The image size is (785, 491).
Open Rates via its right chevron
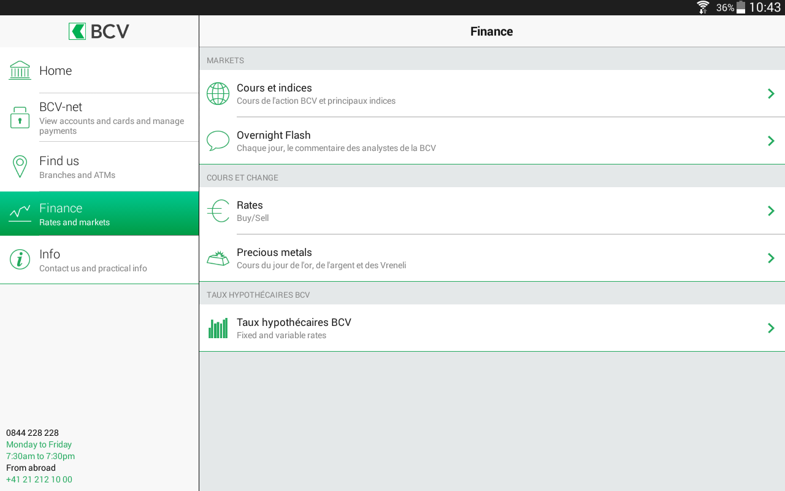click(x=771, y=211)
